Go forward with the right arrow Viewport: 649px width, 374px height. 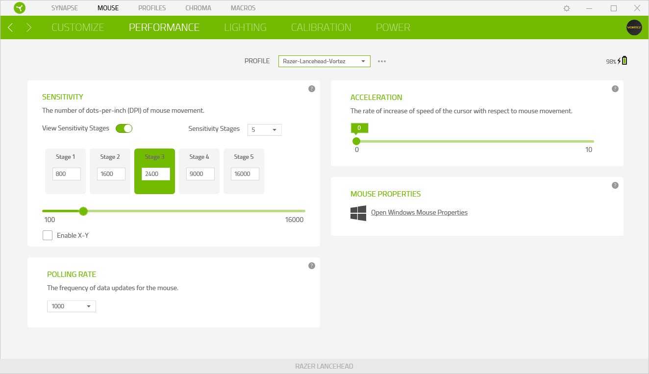pyautogui.click(x=29, y=27)
